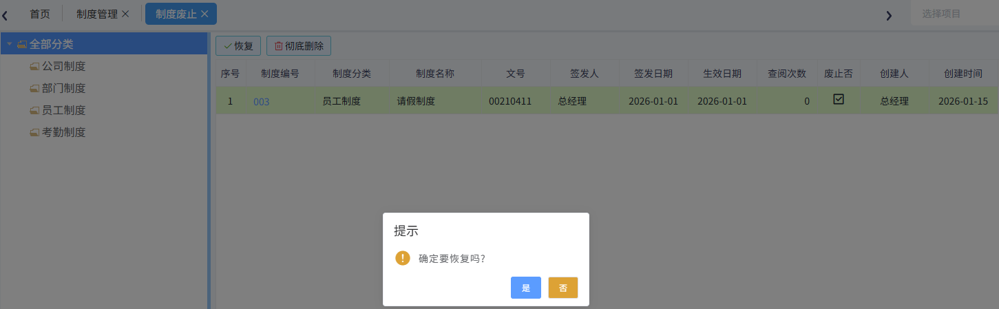Select 部门制度 folder in the tree

click(x=63, y=89)
